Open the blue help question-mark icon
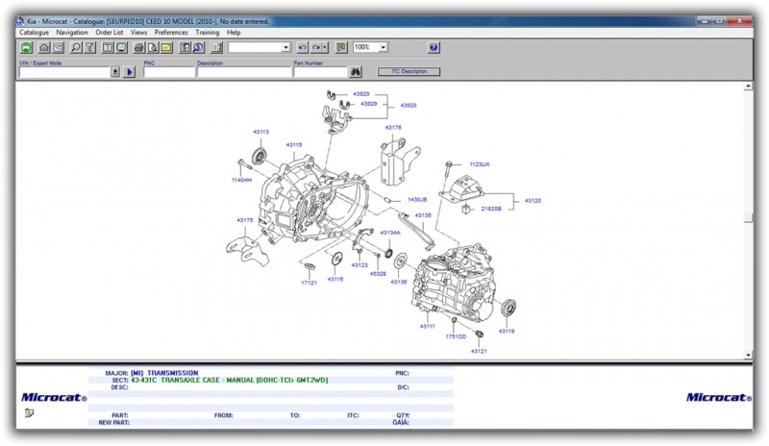This screenshot has height=446, width=769. [x=434, y=48]
